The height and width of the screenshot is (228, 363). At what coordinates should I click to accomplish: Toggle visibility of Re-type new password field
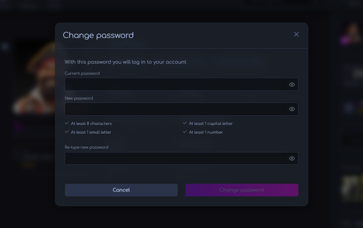pos(292,158)
